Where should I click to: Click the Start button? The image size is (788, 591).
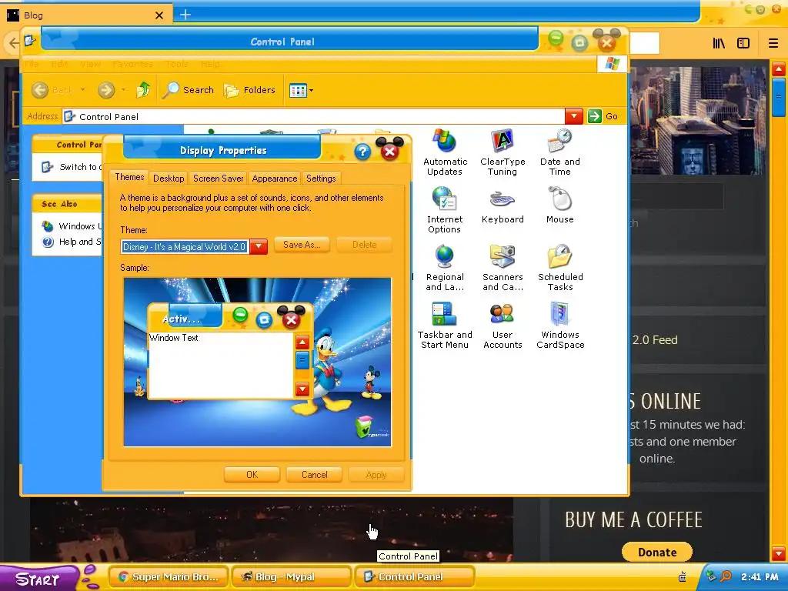(x=39, y=579)
